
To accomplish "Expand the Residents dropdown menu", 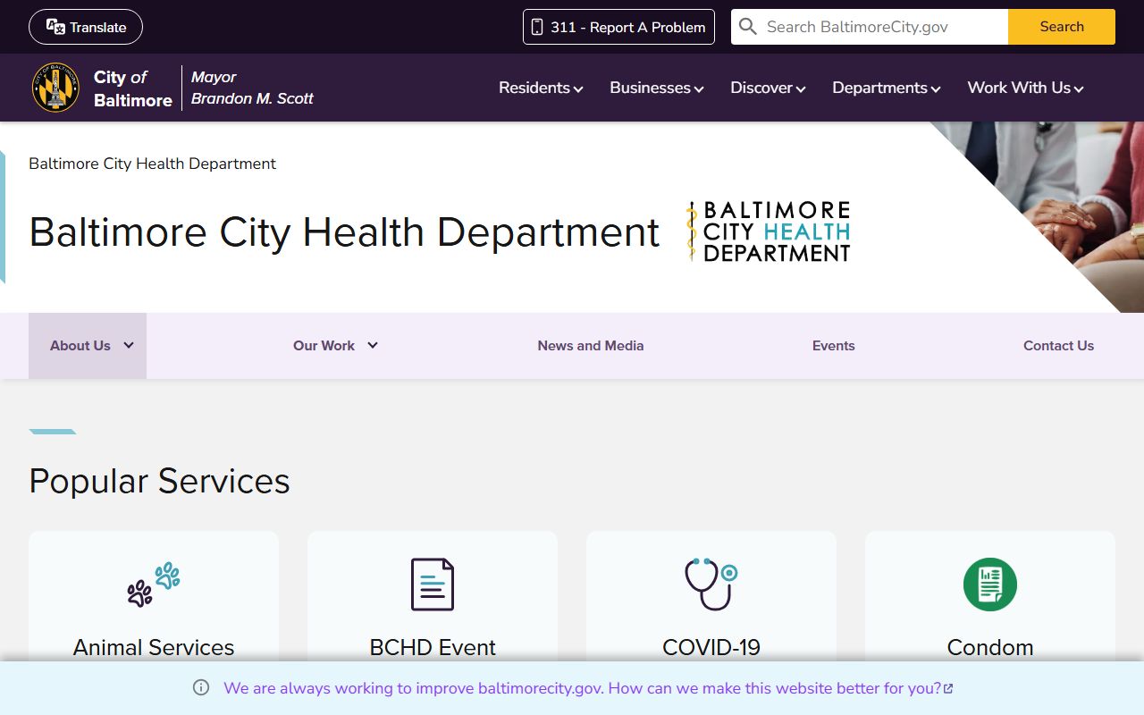I will point(541,88).
